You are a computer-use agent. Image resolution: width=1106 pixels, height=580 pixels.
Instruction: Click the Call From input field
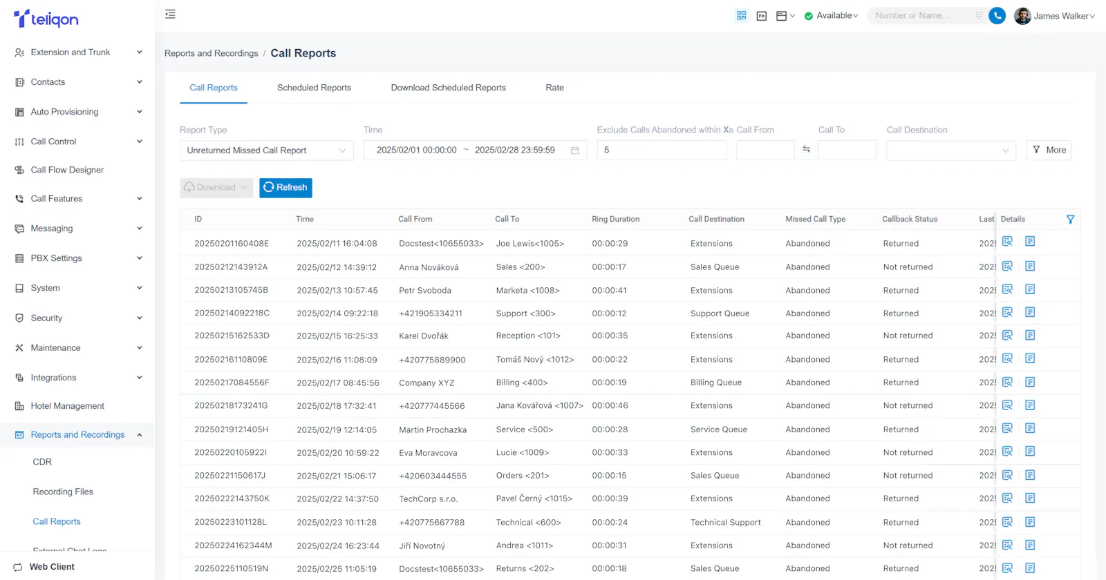[x=765, y=151]
